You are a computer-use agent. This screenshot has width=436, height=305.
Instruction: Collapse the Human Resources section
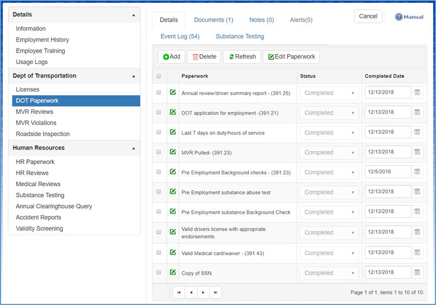pos(134,148)
